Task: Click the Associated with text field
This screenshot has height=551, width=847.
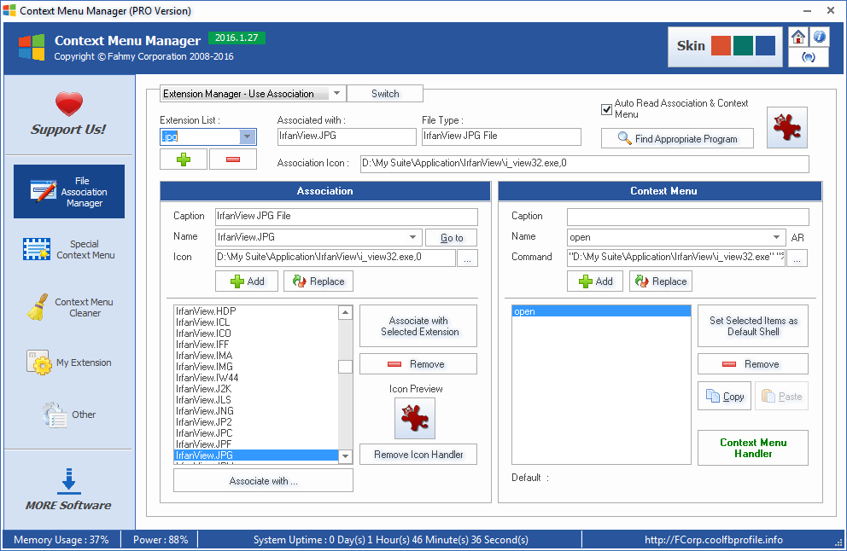Action: [x=347, y=136]
